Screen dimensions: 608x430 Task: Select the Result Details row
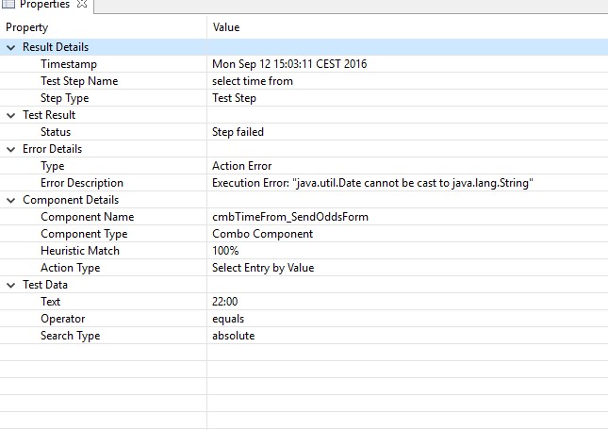click(x=304, y=47)
